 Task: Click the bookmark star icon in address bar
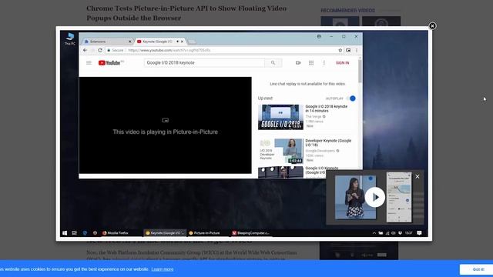340,50
